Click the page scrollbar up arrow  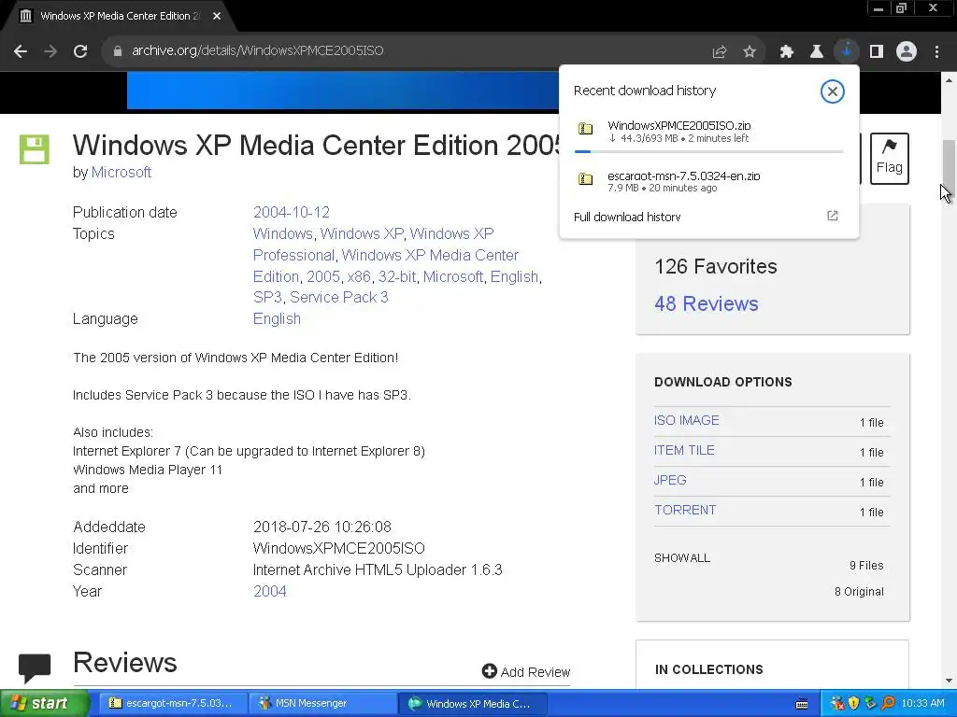click(x=949, y=80)
